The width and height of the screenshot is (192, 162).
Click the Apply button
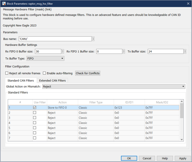tap(182, 158)
